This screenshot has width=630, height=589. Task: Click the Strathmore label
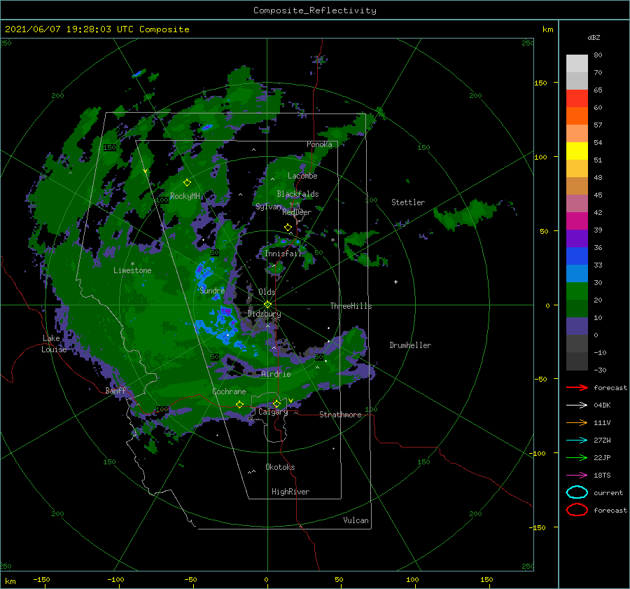tap(340, 415)
